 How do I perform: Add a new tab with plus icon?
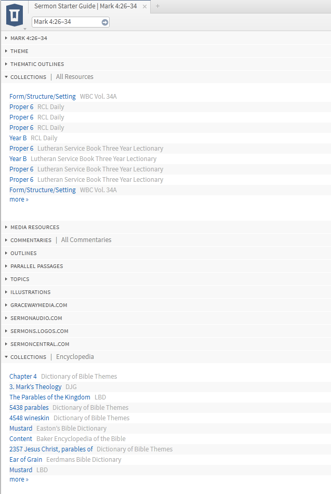157,6
